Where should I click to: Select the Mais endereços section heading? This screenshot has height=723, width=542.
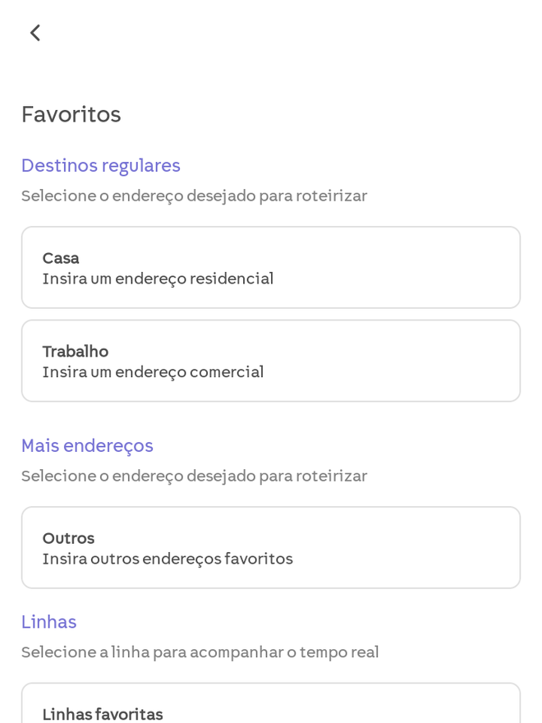[87, 446]
